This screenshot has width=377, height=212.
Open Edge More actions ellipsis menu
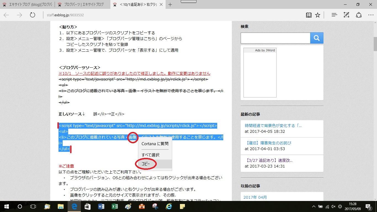tap(371, 15)
